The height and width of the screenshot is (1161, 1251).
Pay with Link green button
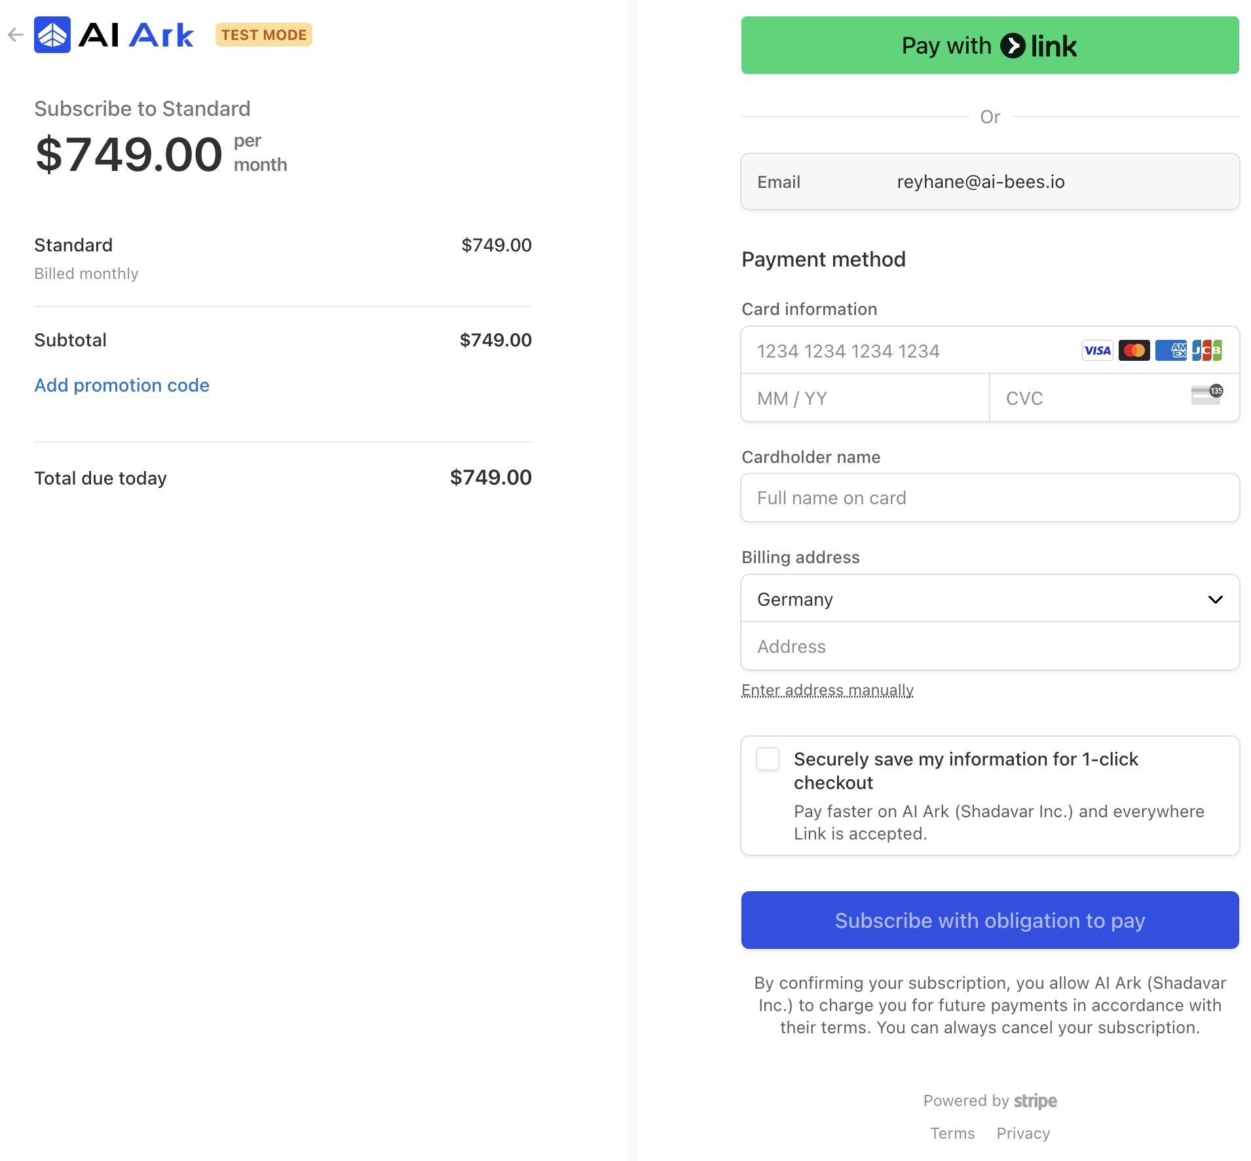coord(990,45)
